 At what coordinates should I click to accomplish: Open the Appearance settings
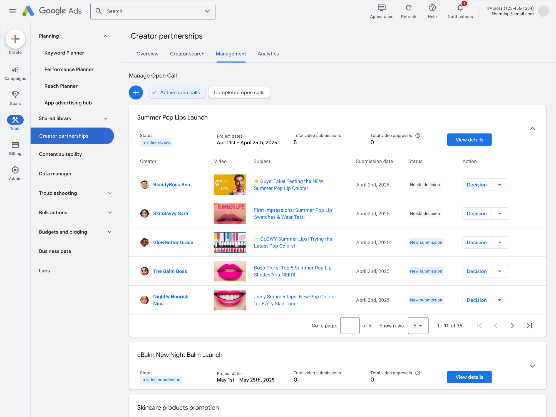tap(381, 11)
